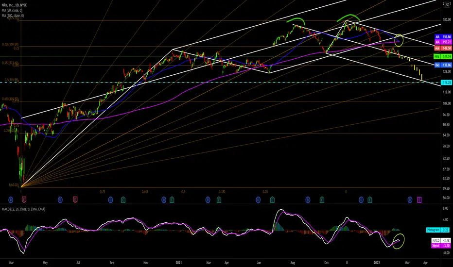Click the Nike, Inc., 1D, NYSE symbol legend

tap(15, 5)
